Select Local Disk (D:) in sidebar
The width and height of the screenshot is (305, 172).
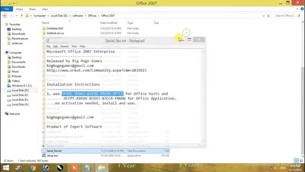tap(20, 90)
